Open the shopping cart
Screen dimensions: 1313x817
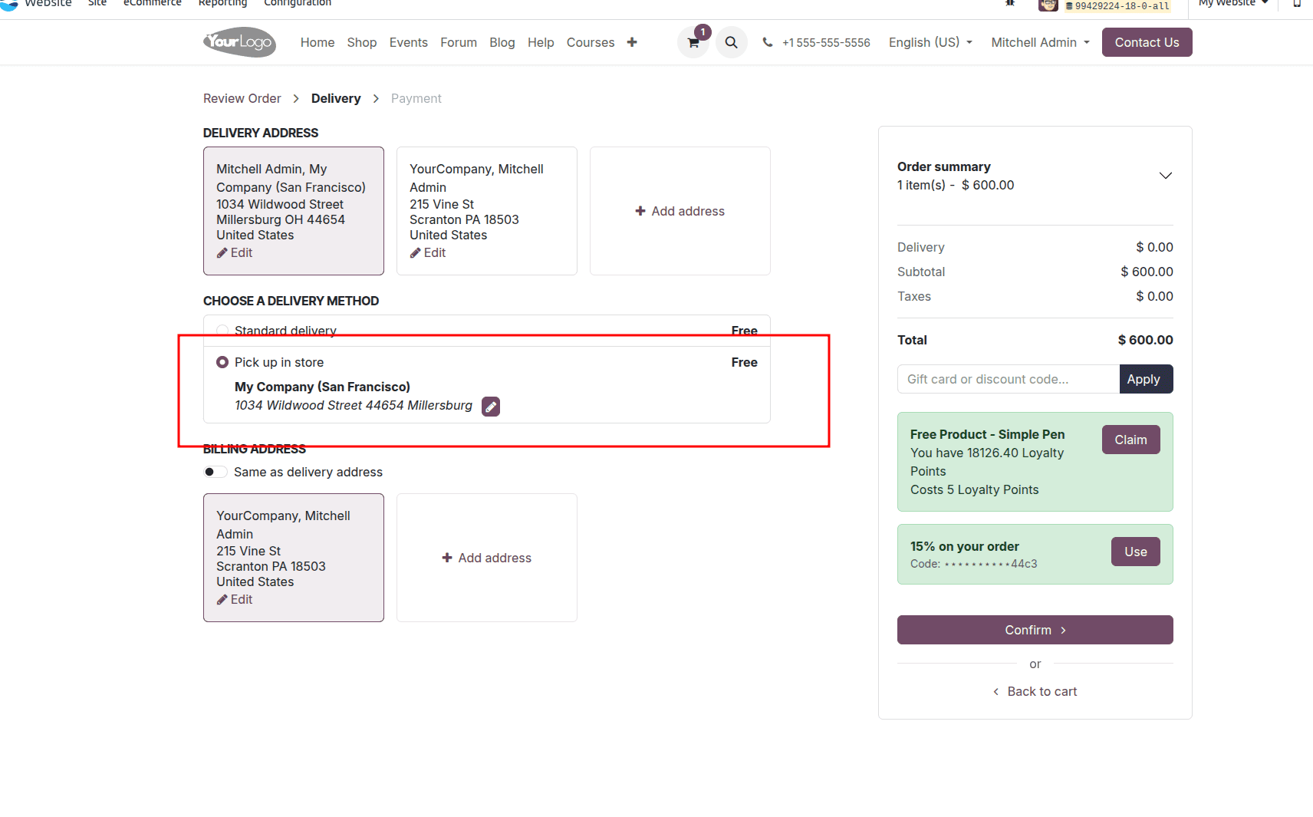(x=693, y=42)
